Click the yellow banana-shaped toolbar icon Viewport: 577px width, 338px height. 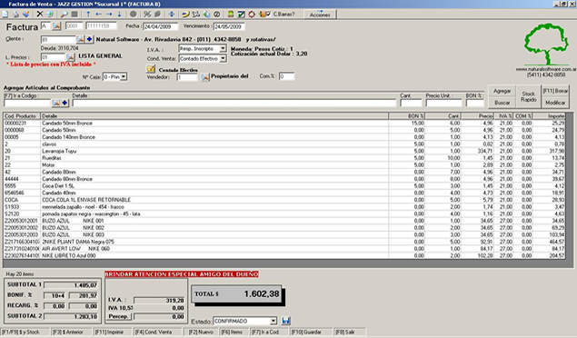pos(185,14)
